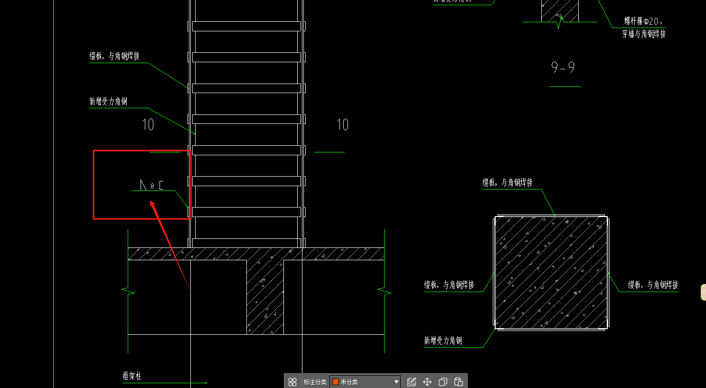Click the hatched concrete column cross-section
The image size is (706, 388).
pyautogui.click(x=551, y=272)
